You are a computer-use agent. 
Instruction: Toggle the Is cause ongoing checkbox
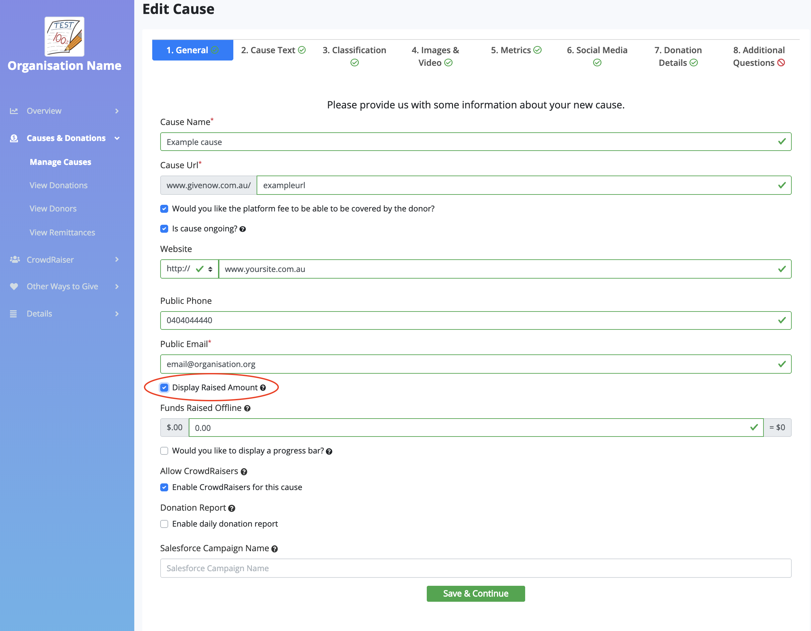[x=164, y=229]
